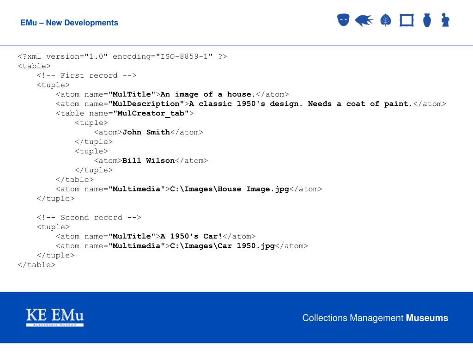Click the 'C:\Images\House Image.jpg' path

click(230, 189)
